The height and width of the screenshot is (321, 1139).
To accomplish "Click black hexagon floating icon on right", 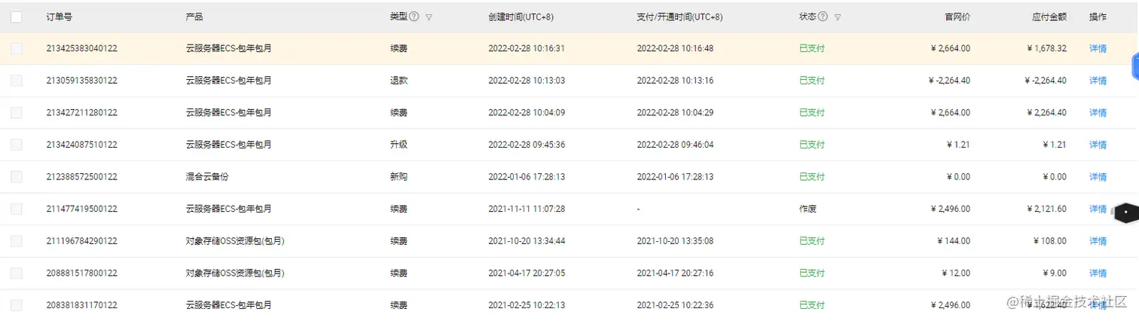I will (x=1125, y=212).
